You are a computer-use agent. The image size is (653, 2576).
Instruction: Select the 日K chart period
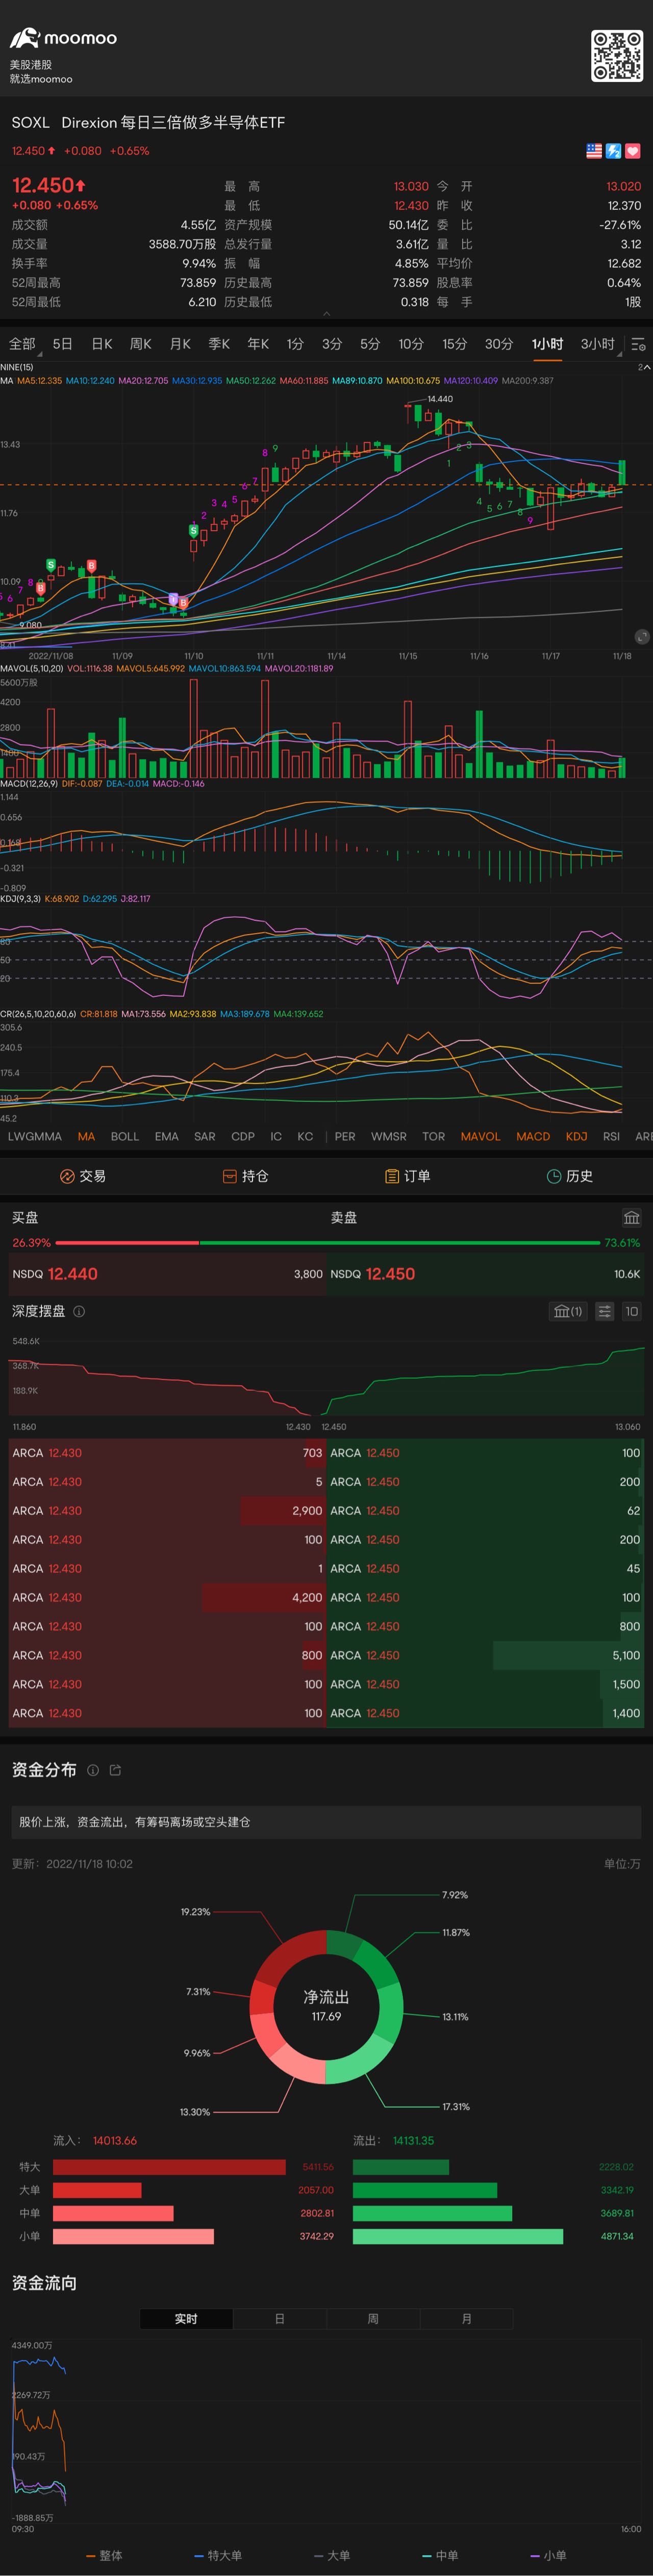[x=102, y=344]
